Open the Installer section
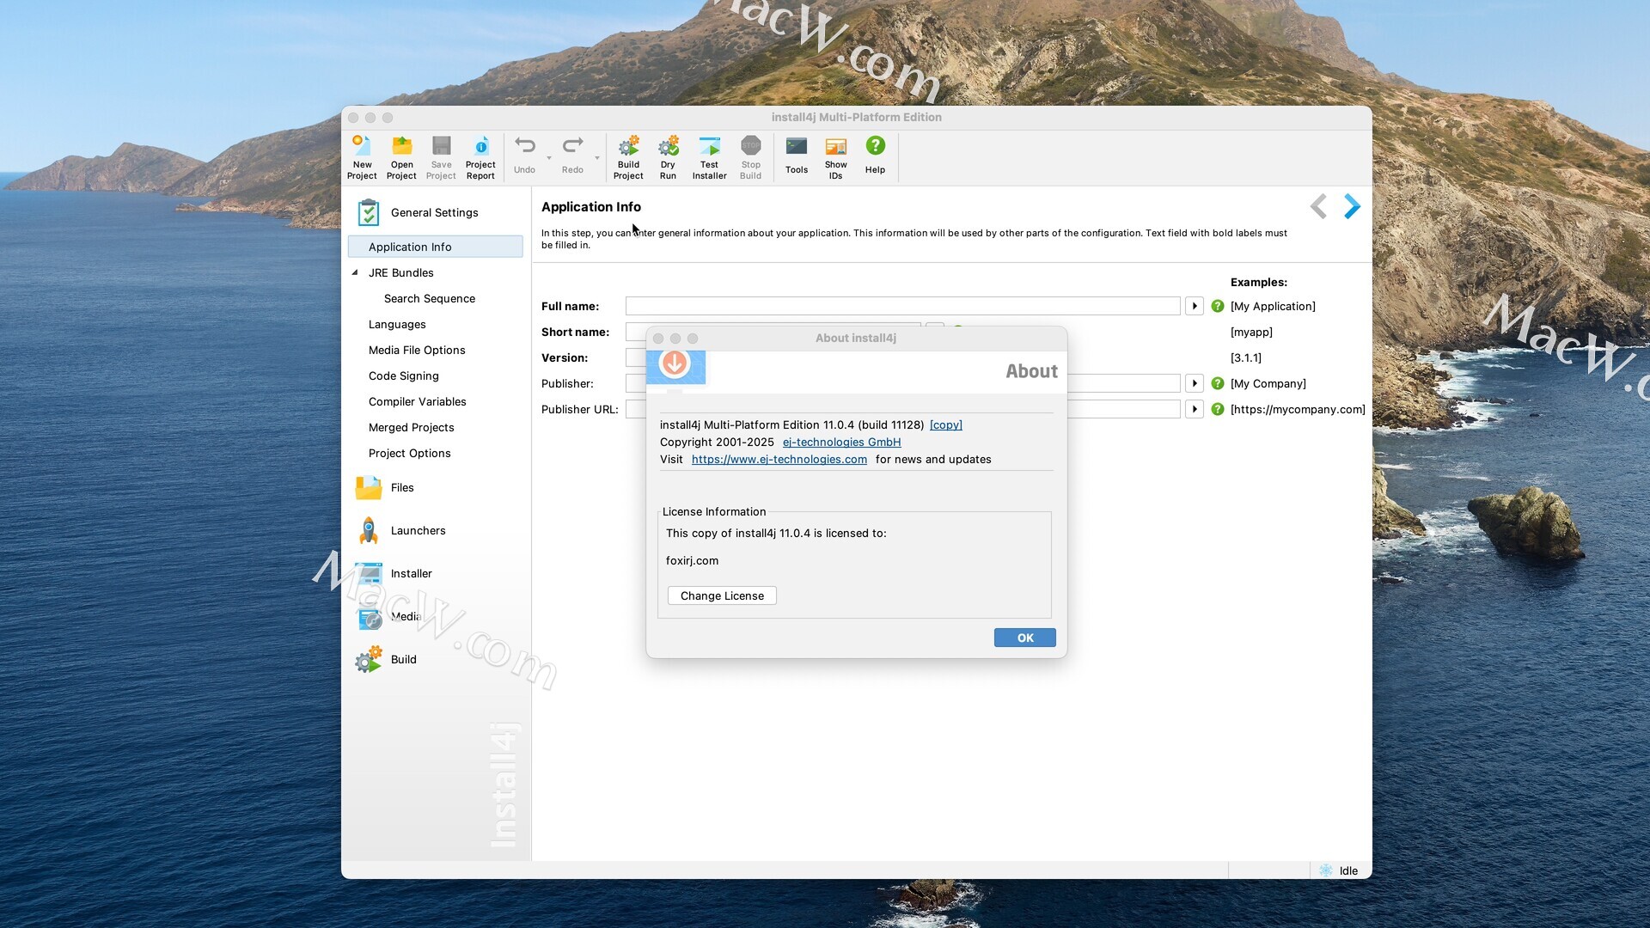Image resolution: width=1650 pixels, height=928 pixels. [411, 573]
